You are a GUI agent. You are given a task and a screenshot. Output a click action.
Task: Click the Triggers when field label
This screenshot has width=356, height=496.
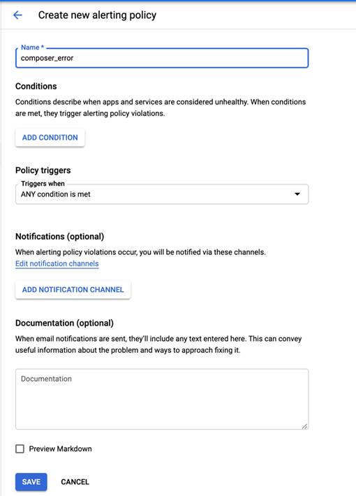tap(43, 184)
